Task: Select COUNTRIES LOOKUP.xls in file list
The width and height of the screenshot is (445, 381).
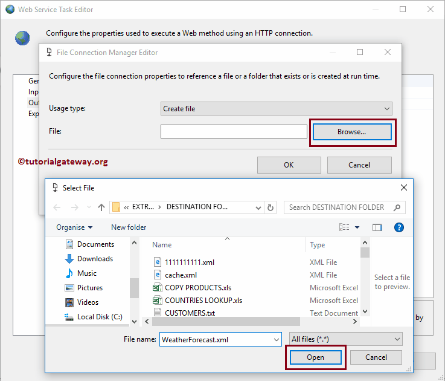Action: coord(203,301)
